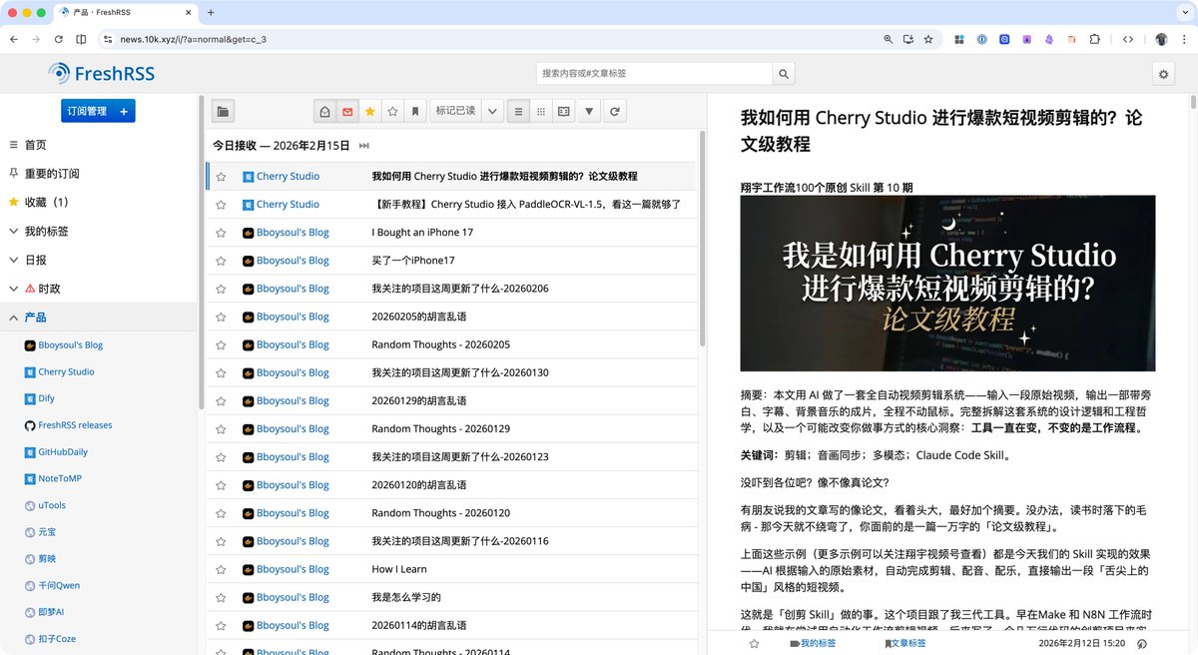This screenshot has height=655, width=1198.
Task: Switch to global grid view icon
Action: (541, 112)
